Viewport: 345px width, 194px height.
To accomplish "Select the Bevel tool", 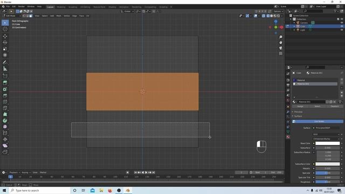I will point(5,95).
